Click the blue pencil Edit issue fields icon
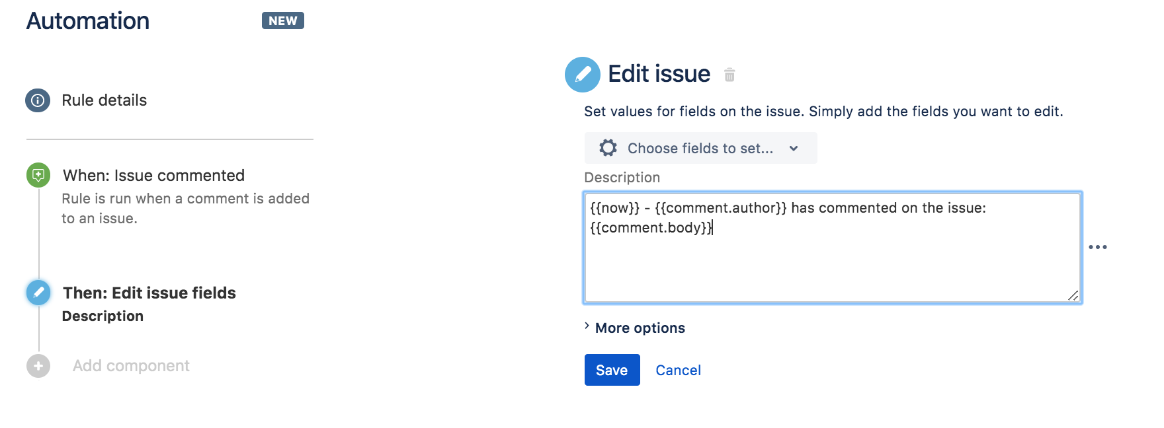The width and height of the screenshot is (1164, 428). click(38, 293)
